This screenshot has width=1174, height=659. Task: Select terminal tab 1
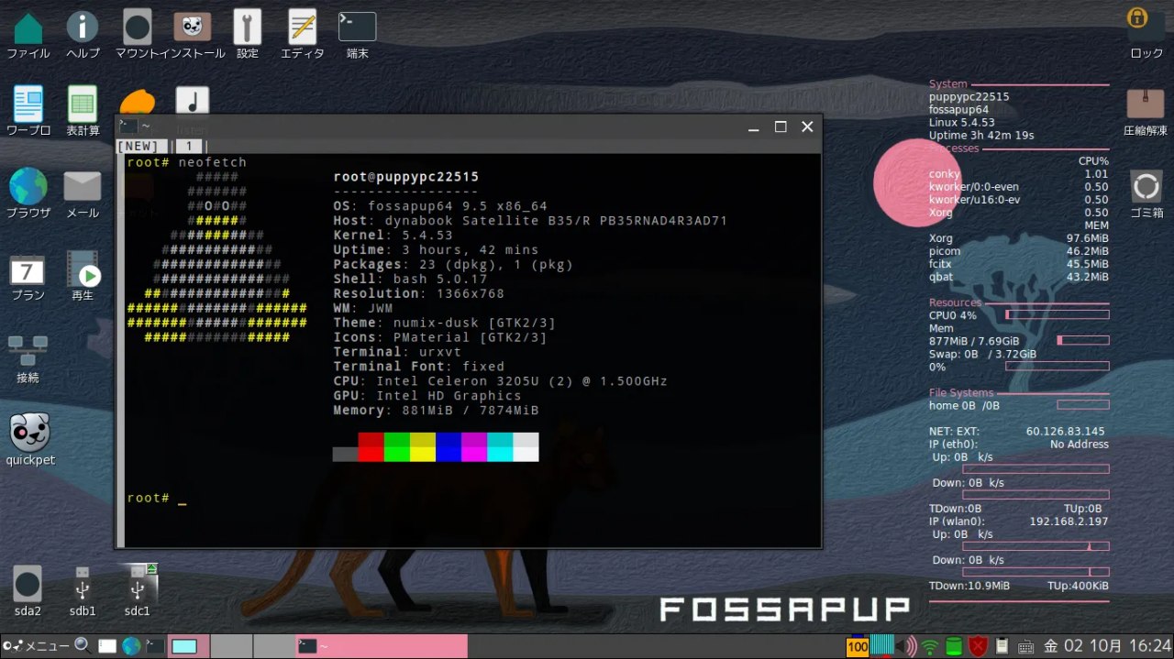pyautogui.click(x=188, y=146)
